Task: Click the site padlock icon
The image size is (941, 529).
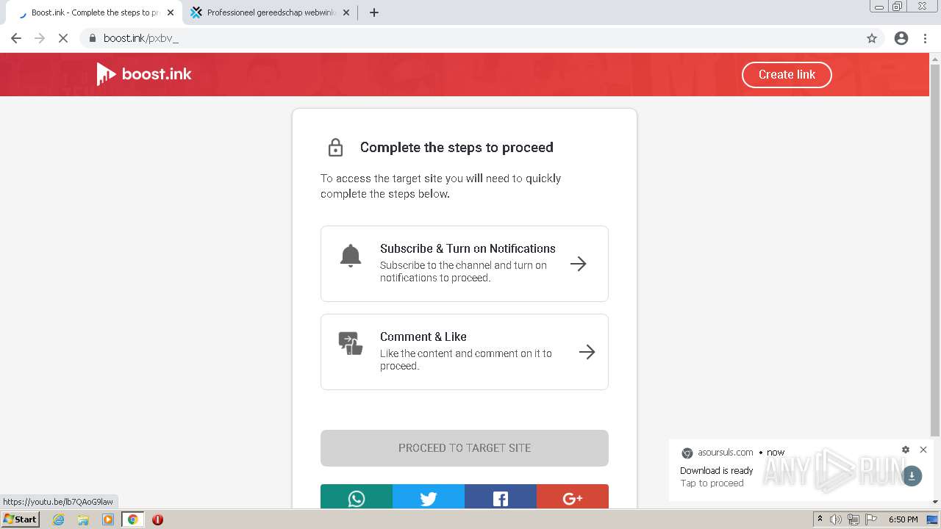Action: point(92,38)
